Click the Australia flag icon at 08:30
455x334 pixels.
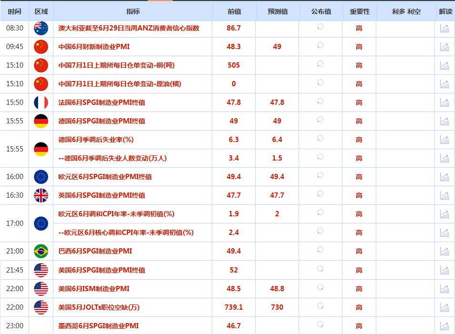click(41, 28)
